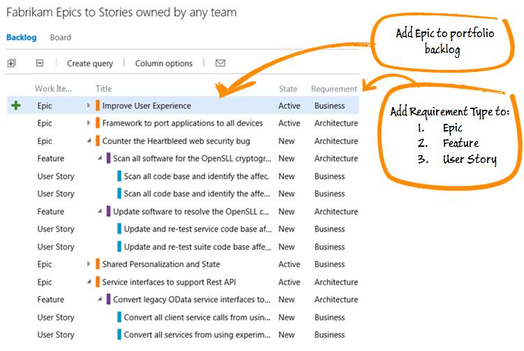
Task: Click the green plus add-child icon
Action: [15, 106]
